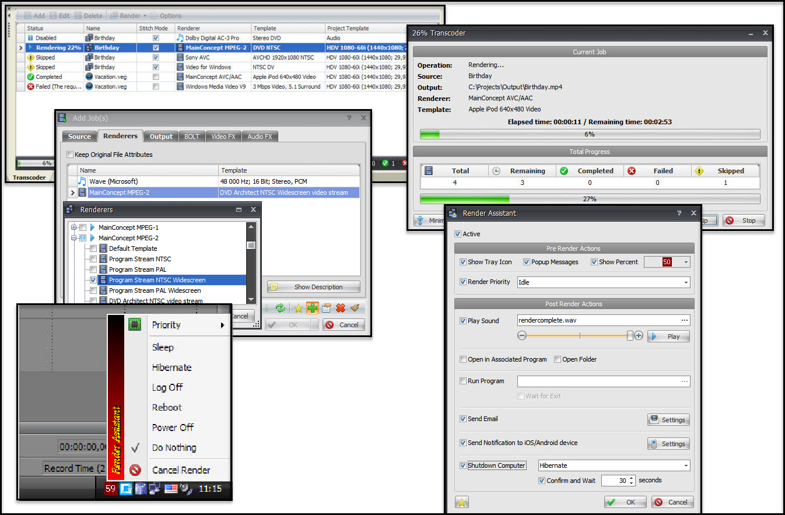
Task: Click the green plus add-renderer icon
Action: pos(312,308)
